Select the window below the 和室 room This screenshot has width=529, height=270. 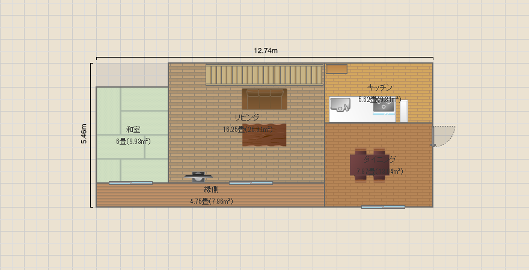tap(130, 183)
